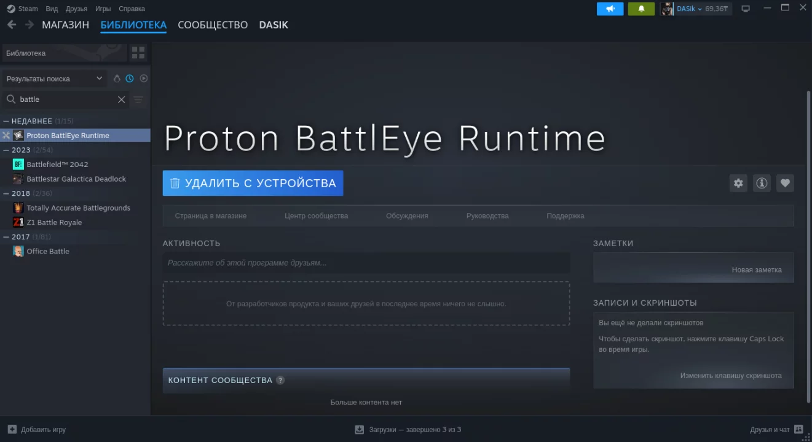The image size is (812, 442).
Task: Select Z1 Battle Royale in the list
Action: click(76, 223)
